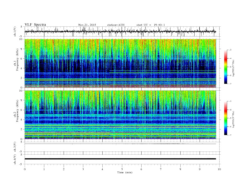Click the "ch.1(V)" waveform axis label

15,31
